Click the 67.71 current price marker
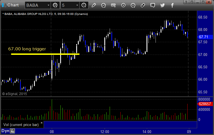214x135 pixels. [205, 37]
